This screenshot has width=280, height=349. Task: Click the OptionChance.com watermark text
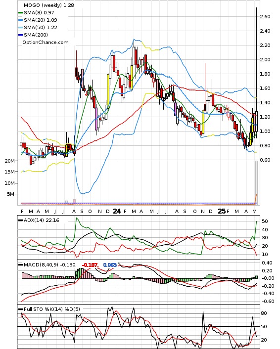[x=46, y=43]
